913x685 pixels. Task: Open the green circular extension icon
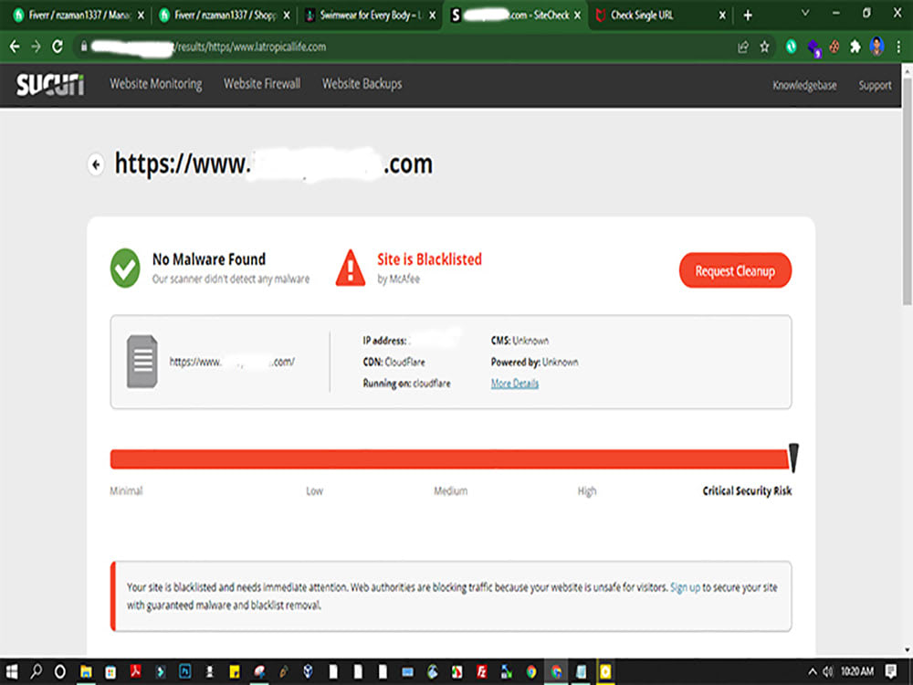[x=791, y=47]
